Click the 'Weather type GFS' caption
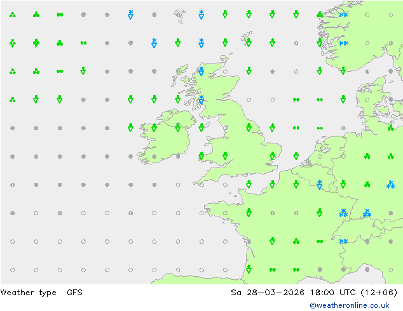Screen dimensions: 403x311 pyautogui.click(x=41, y=293)
